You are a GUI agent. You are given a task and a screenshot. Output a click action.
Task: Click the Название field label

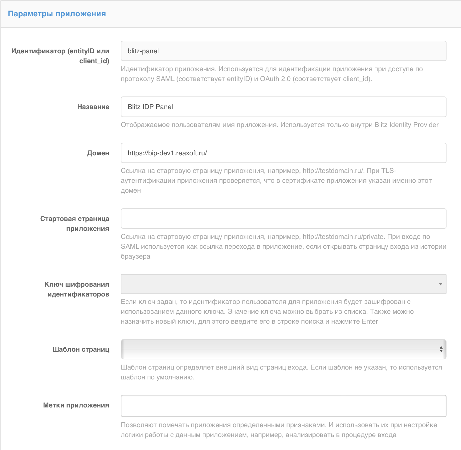pyautogui.click(x=93, y=107)
